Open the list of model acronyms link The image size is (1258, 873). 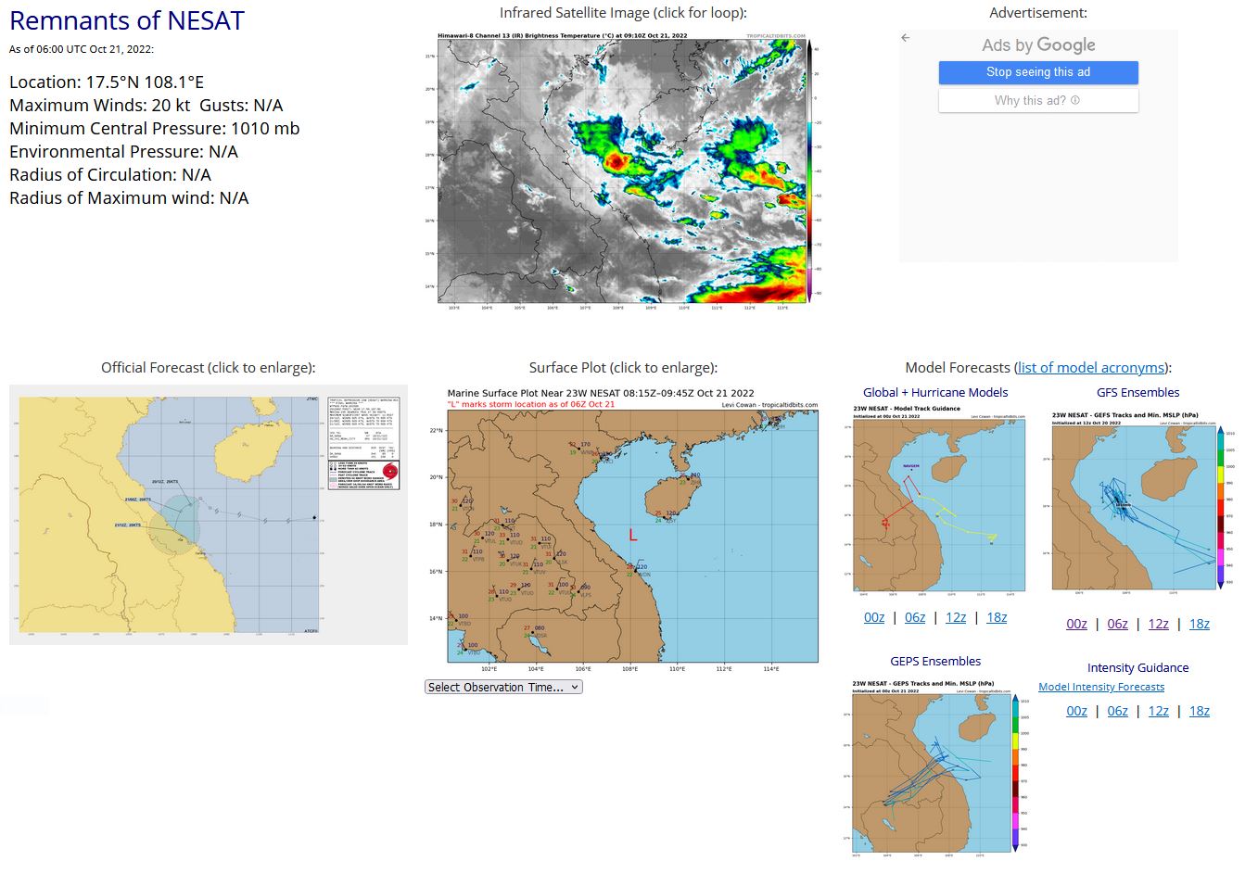(x=1091, y=368)
